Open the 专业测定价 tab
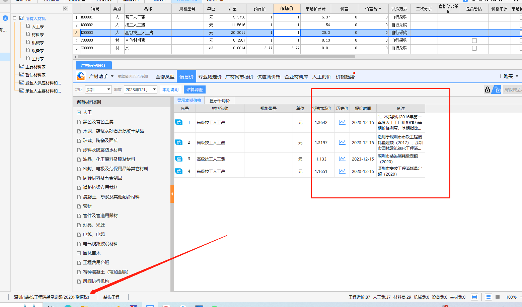Screen dimensions: 522x307 tap(210, 77)
